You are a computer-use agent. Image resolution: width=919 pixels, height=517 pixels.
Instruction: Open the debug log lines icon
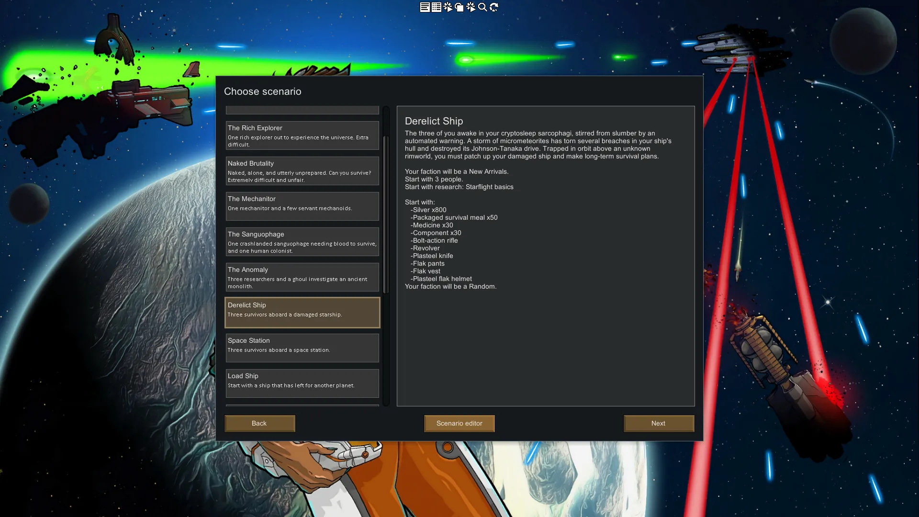425,7
